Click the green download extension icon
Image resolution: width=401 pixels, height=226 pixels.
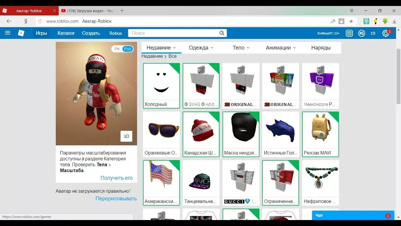[x=385, y=21]
